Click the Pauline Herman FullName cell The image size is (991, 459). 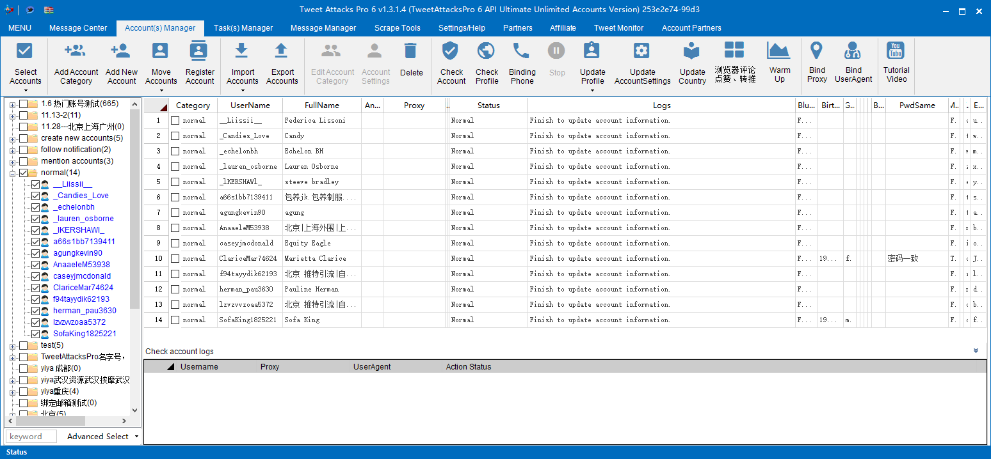click(322, 289)
